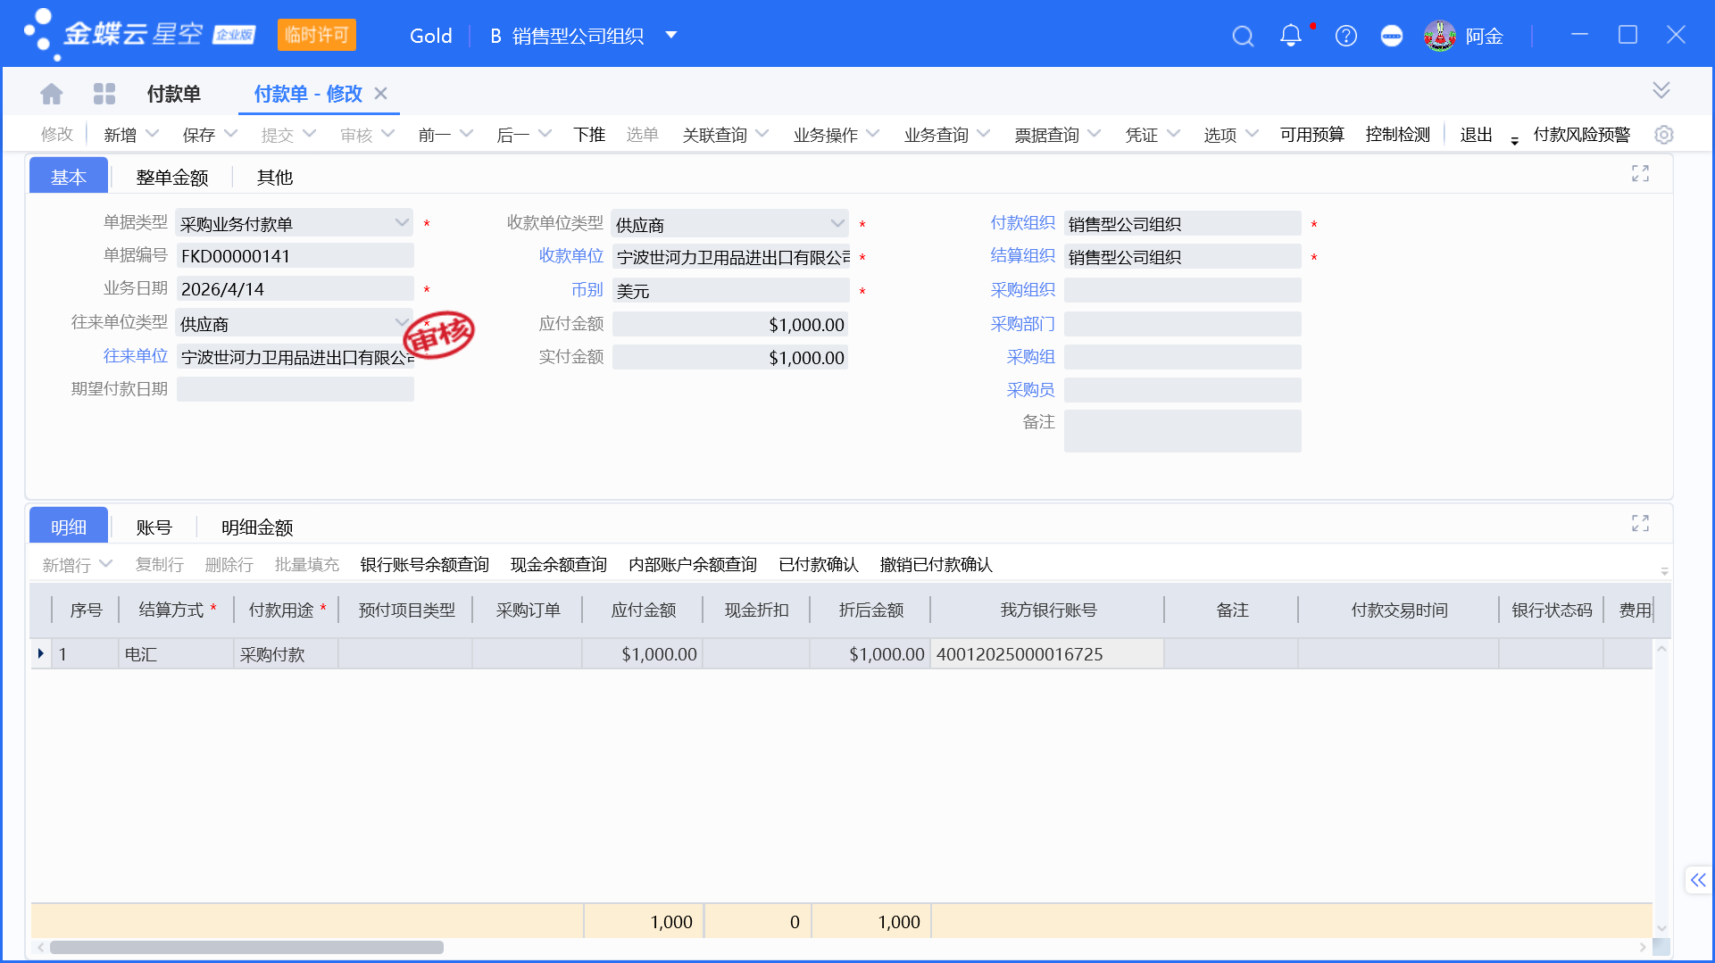
Task: Open 币别 field link
Action: point(587,290)
